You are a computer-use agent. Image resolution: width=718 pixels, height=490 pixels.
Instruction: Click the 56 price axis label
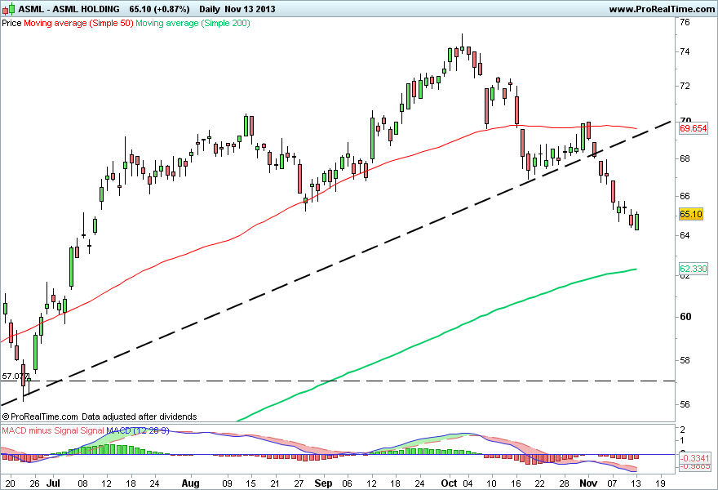[685, 404]
